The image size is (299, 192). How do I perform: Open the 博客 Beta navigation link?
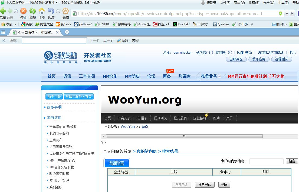167,76
